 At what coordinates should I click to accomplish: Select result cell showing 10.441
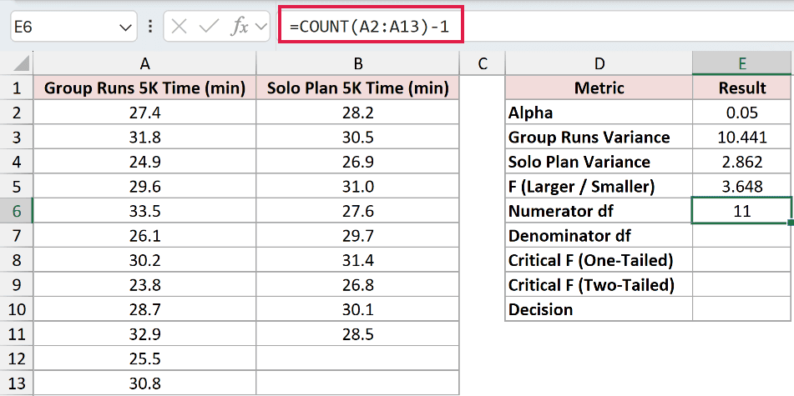742,137
